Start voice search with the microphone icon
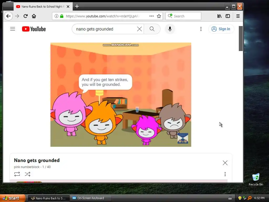269x202 pixels. pyautogui.click(x=170, y=29)
